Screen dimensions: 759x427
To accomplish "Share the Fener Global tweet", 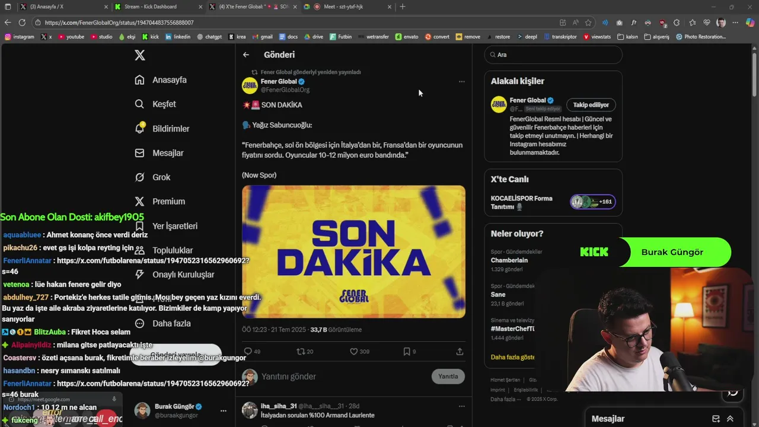I will pyautogui.click(x=460, y=352).
